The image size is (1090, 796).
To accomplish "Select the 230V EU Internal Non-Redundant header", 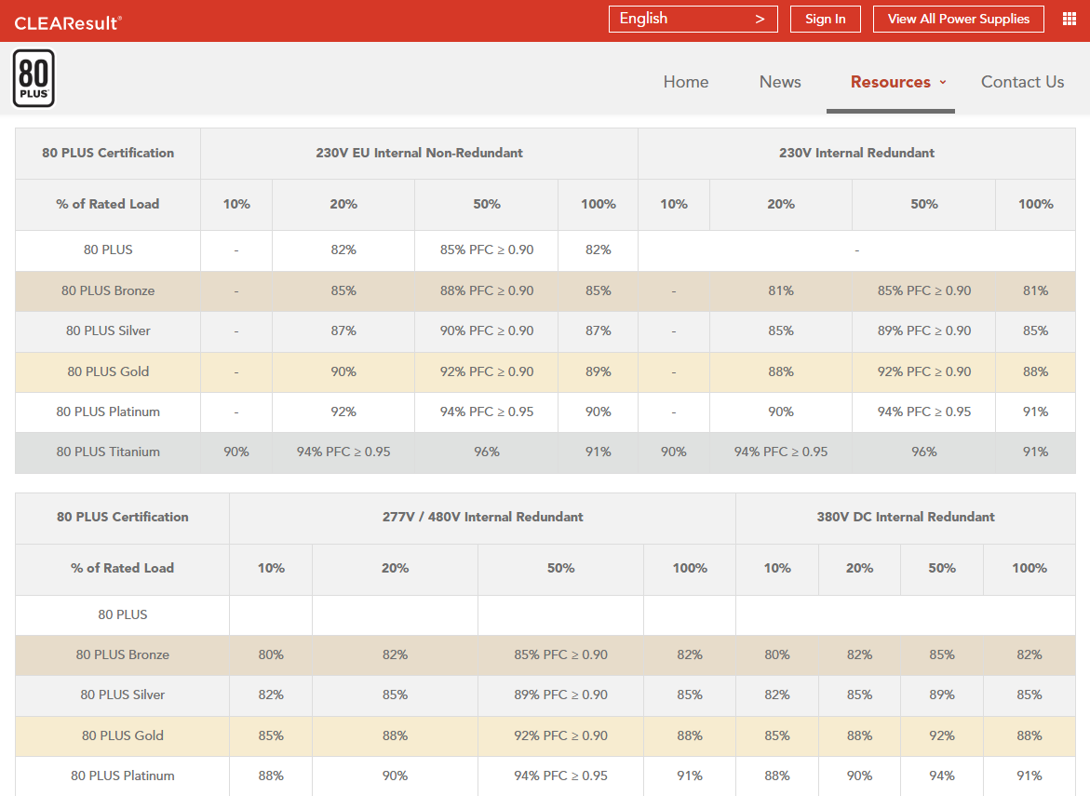I will click(x=419, y=153).
